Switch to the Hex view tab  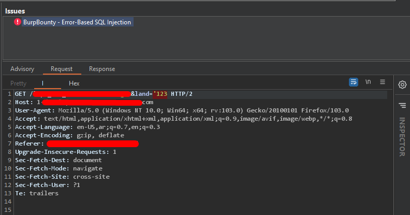74,83
